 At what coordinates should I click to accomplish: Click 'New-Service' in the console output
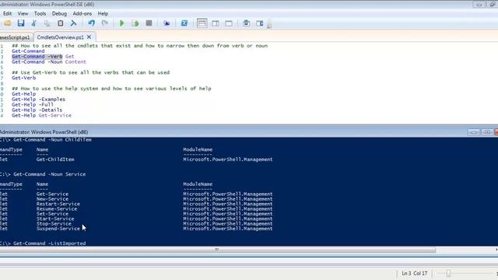click(52, 199)
